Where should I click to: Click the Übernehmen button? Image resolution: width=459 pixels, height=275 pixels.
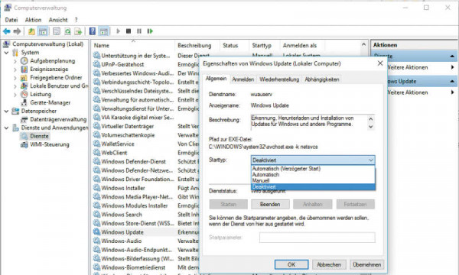click(366, 264)
